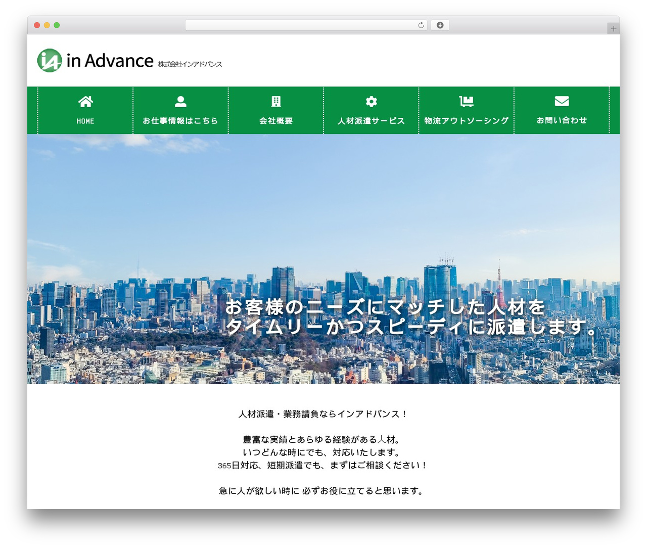Focus the browser address bar

tap(306, 25)
